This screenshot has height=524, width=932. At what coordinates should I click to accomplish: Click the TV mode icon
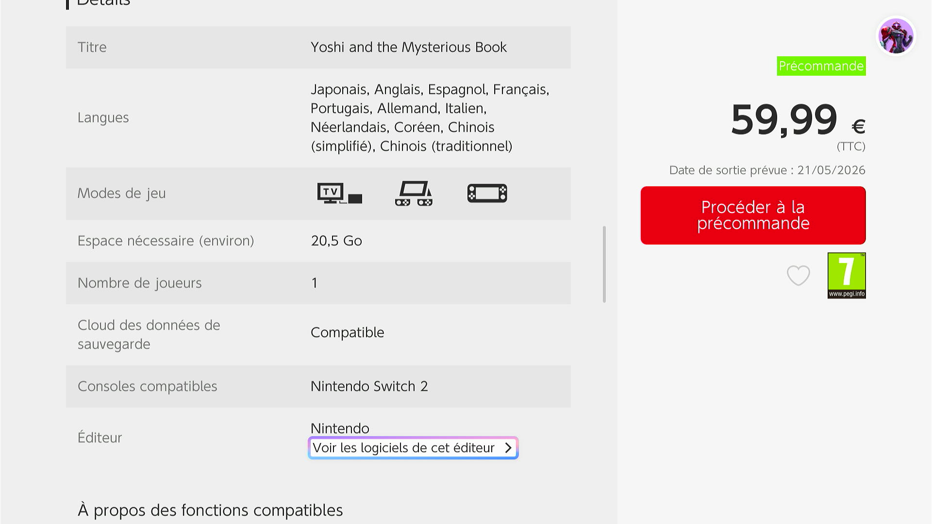coord(339,193)
